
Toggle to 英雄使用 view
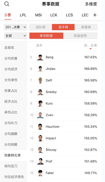pyautogui.click(x=80, y=36)
